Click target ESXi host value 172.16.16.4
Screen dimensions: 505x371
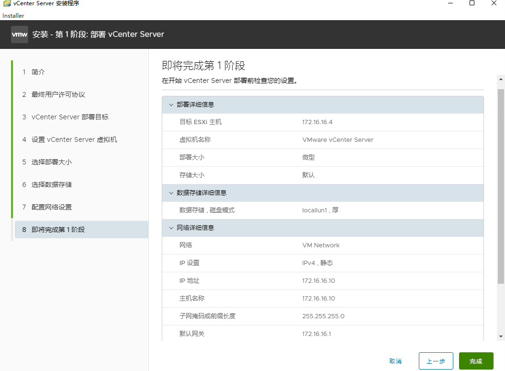[x=317, y=122]
